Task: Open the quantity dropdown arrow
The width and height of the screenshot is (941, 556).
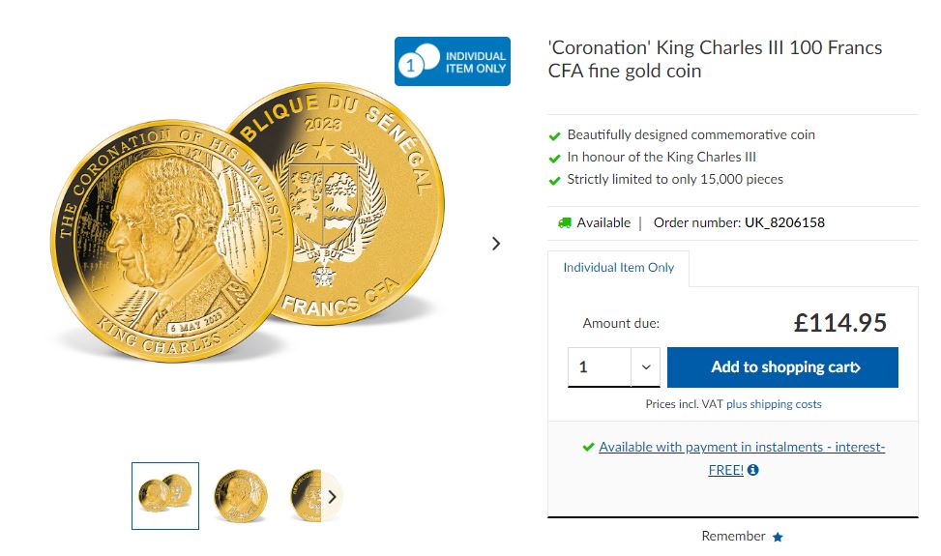Action: (645, 367)
